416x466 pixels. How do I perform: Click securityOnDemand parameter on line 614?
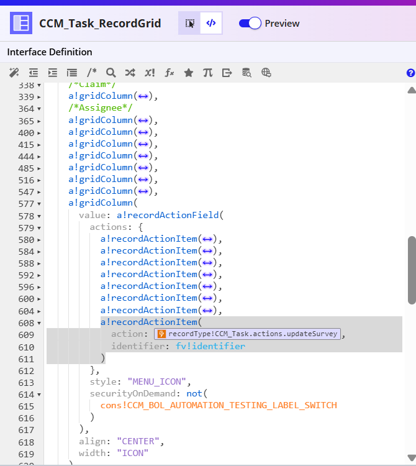tap(133, 393)
